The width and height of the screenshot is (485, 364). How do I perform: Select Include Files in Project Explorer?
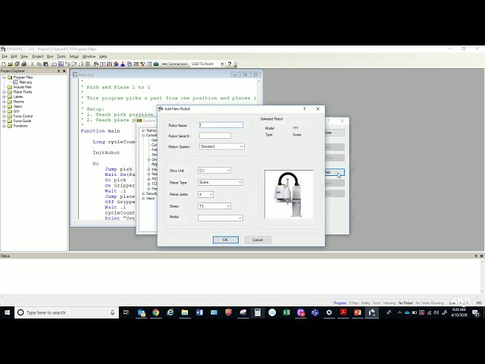[22, 87]
